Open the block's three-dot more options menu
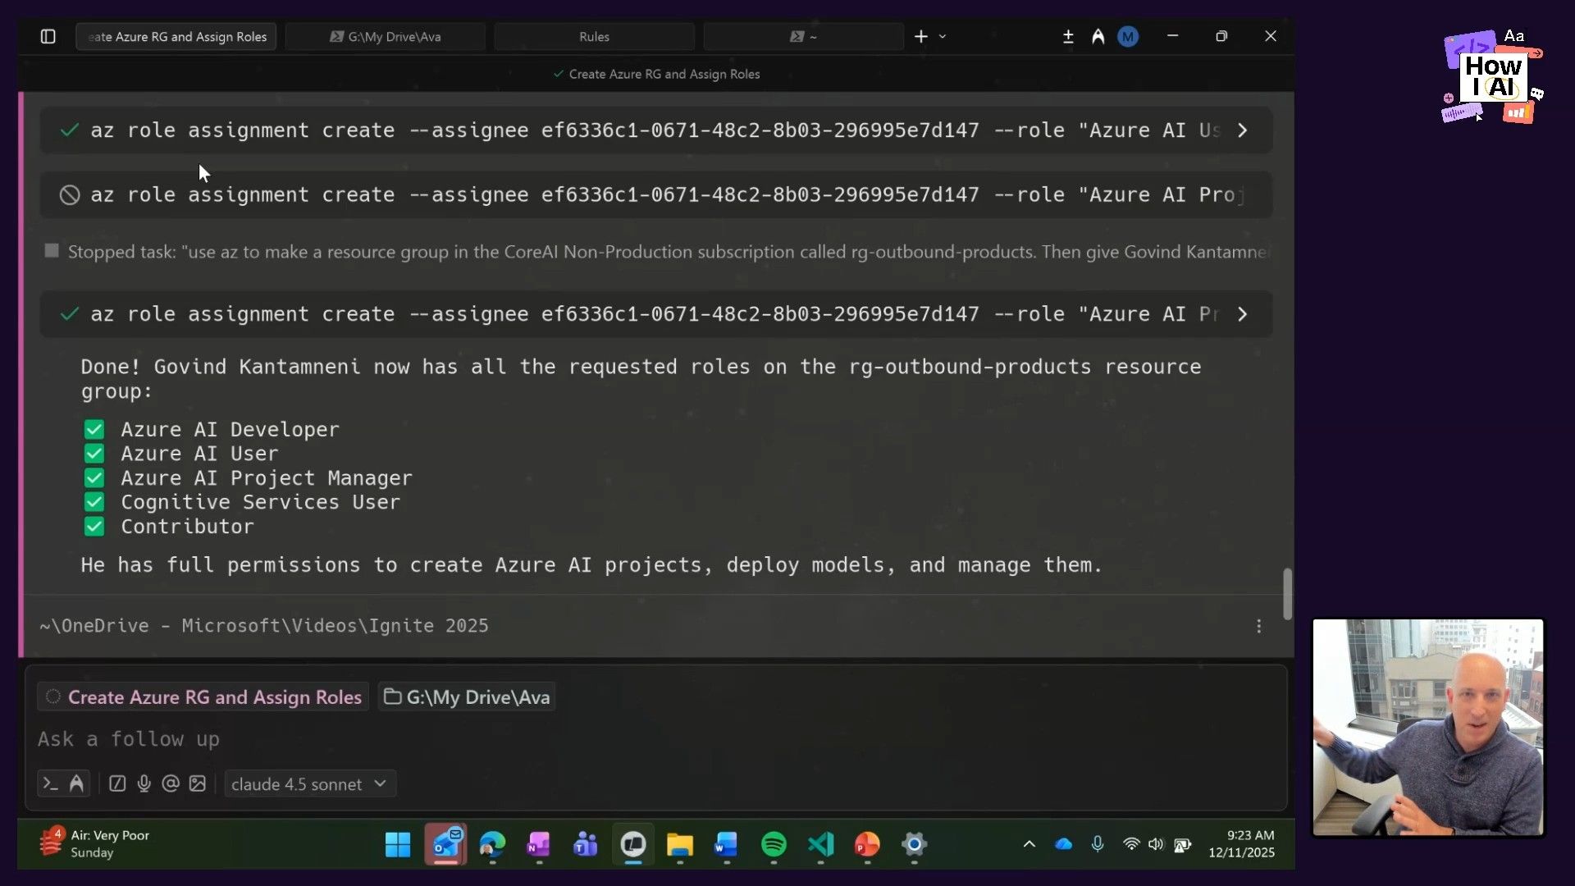Viewport: 1575px width, 886px height. coord(1259,626)
